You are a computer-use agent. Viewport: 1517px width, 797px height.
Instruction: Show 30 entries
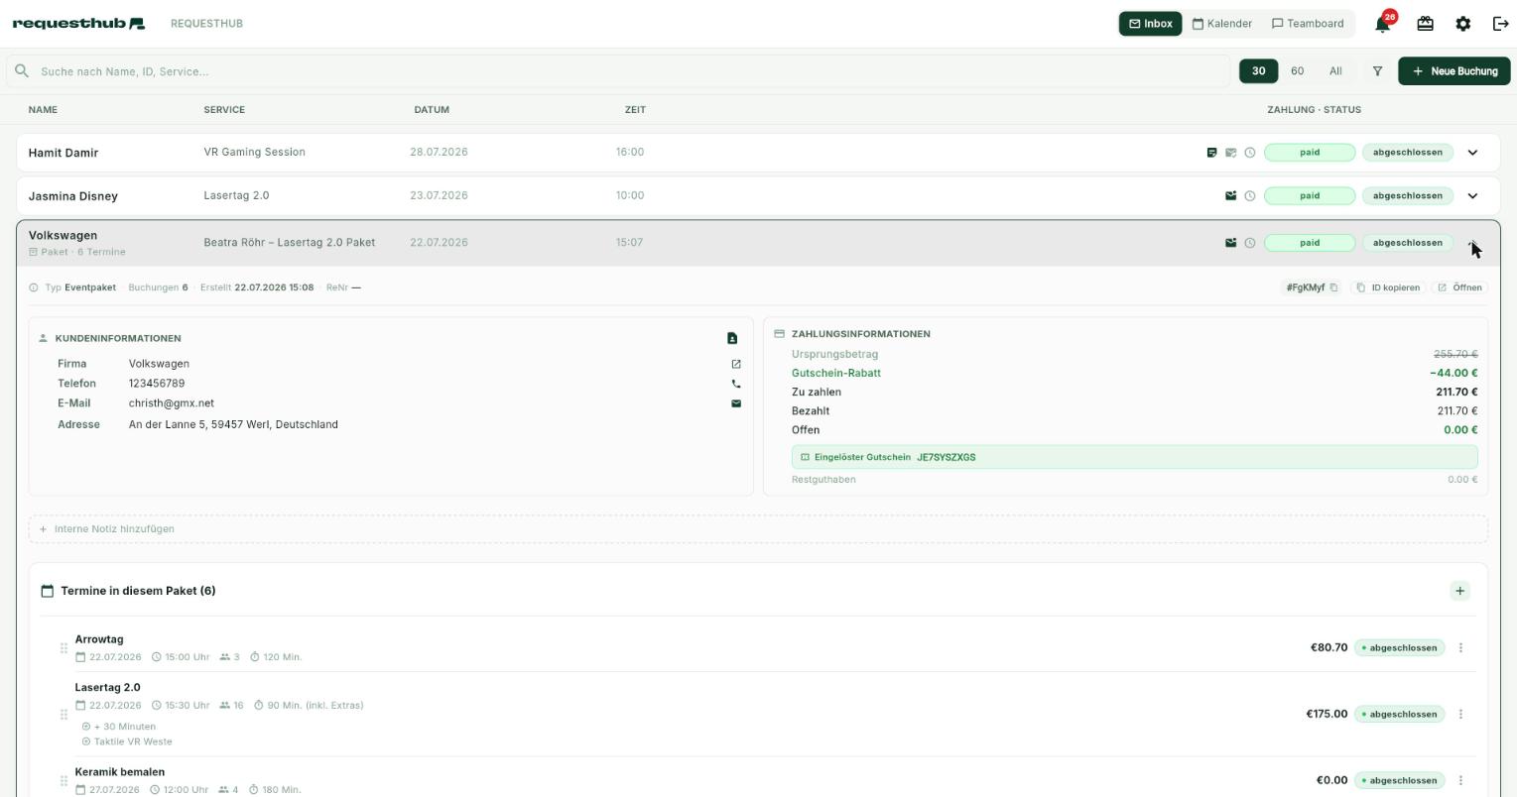click(x=1258, y=71)
